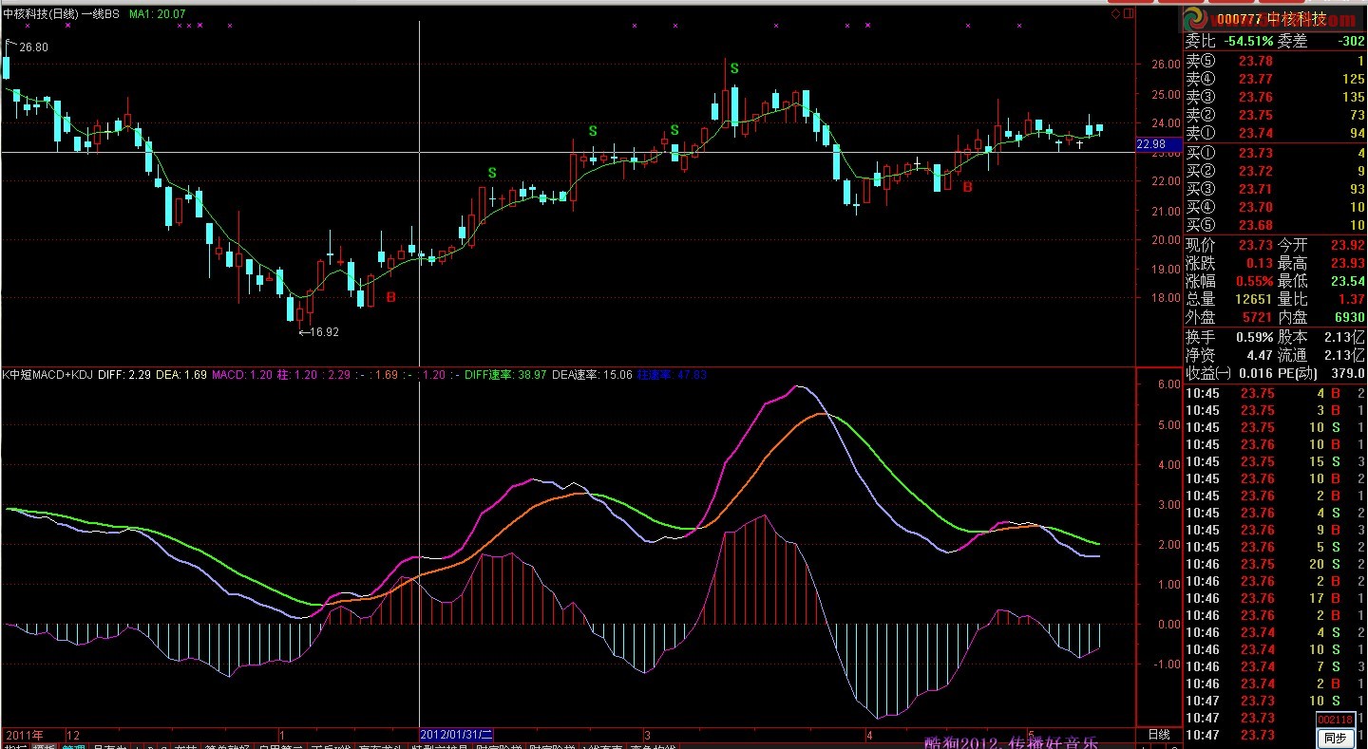
Task: Select the 2012/01/31 date marker on timeline
Action: pos(457,735)
